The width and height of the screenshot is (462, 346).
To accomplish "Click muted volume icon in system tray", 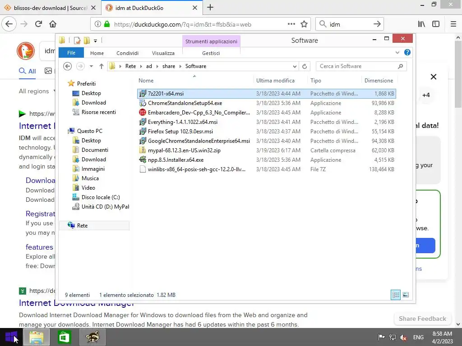I will coord(403,337).
